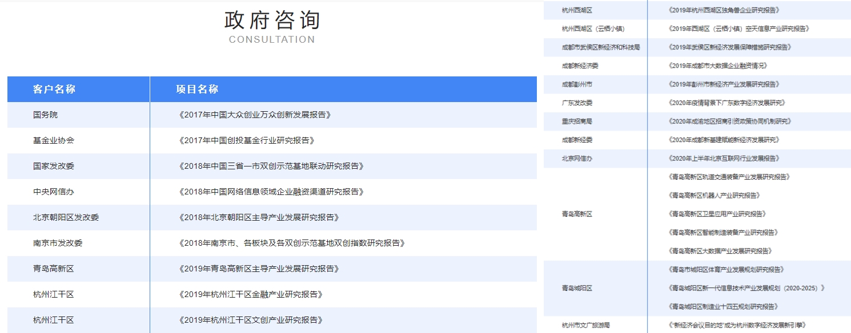This screenshot has width=851, height=333.
Task: Select 杭州江干区 cell in 金融产业 row
Action: click(54, 294)
